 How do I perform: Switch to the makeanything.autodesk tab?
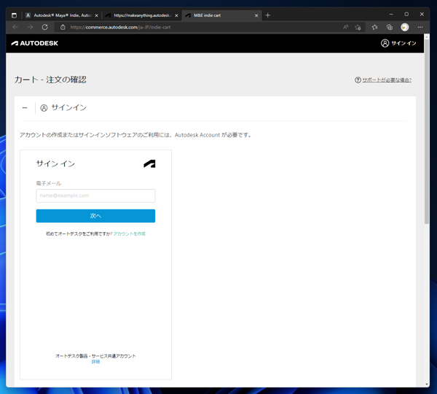142,15
